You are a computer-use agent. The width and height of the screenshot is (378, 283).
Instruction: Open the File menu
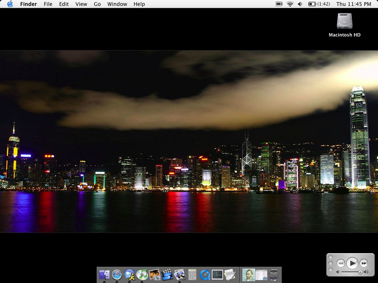click(48, 4)
